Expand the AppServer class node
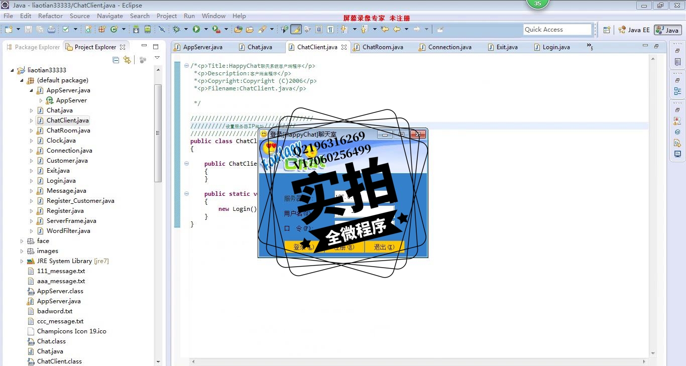 pyautogui.click(x=41, y=100)
